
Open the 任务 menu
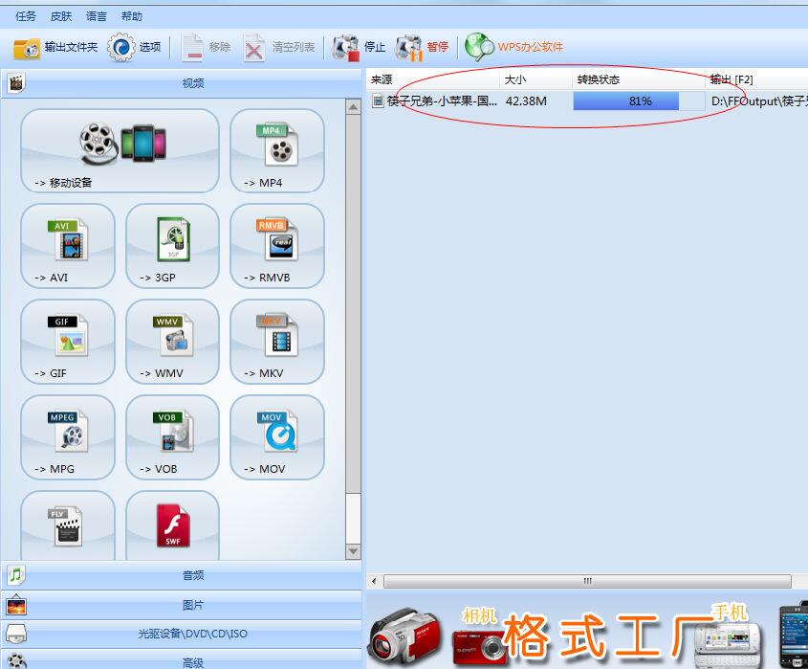26,16
